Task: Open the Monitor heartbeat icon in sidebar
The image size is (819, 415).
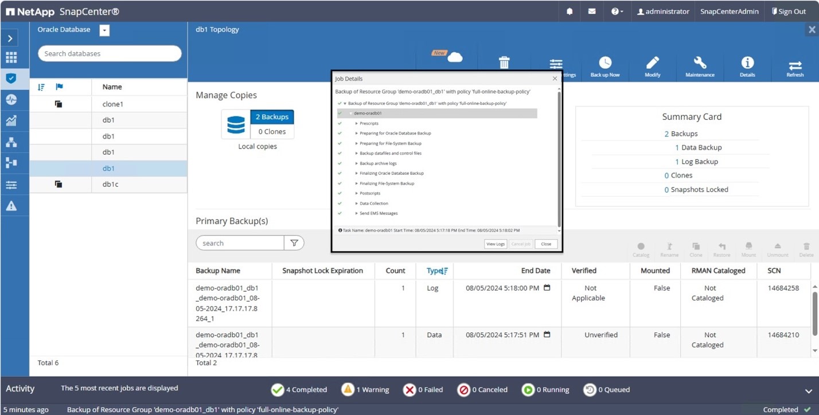Action: click(x=11, y=100)
